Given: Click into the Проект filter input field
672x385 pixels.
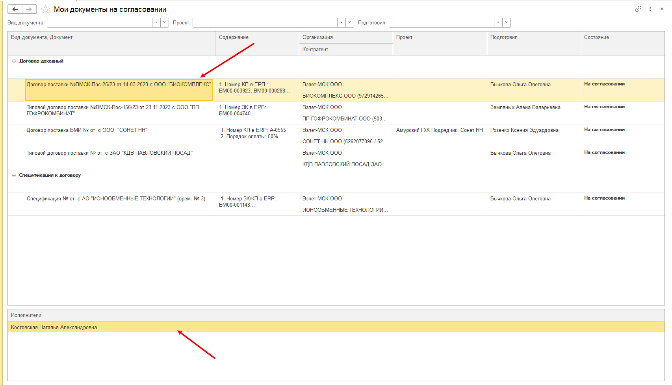Looking at the screenshot, I should pyautogui.click(x=265, y=22).
